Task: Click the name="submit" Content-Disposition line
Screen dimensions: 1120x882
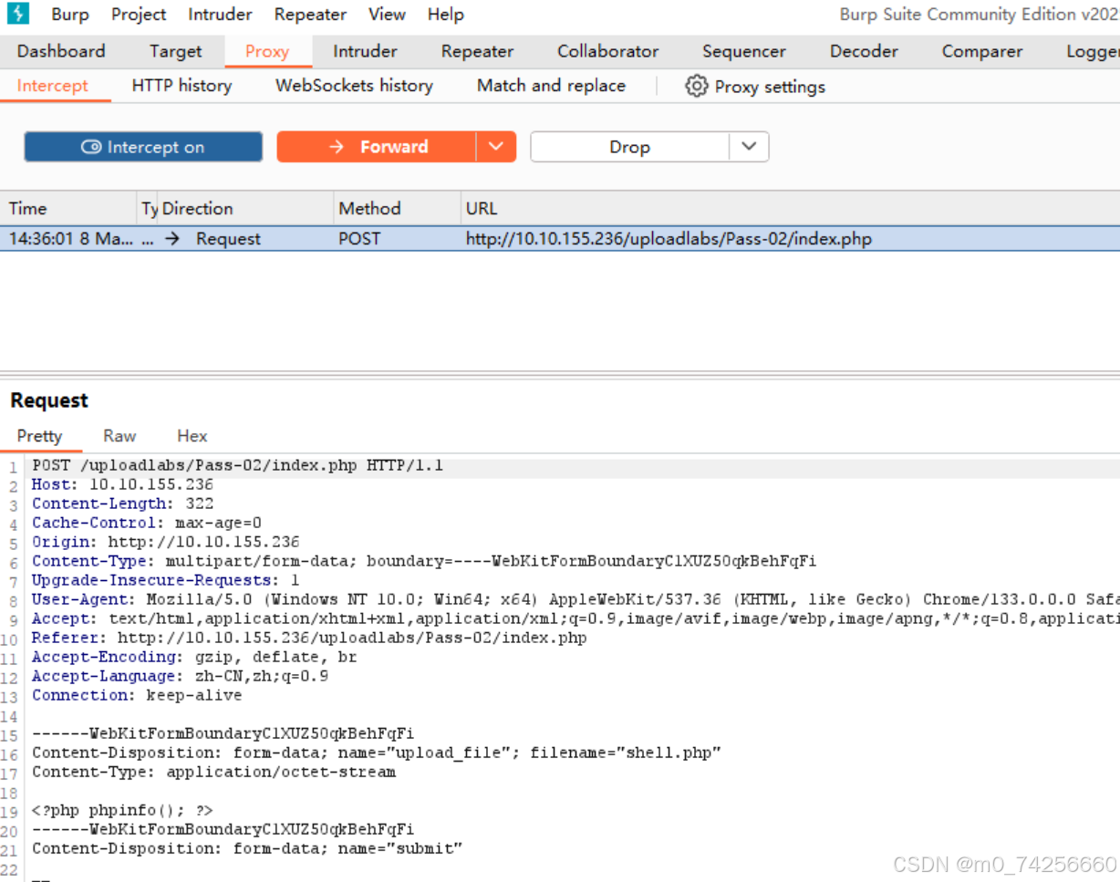Action: tap(247, 848)
